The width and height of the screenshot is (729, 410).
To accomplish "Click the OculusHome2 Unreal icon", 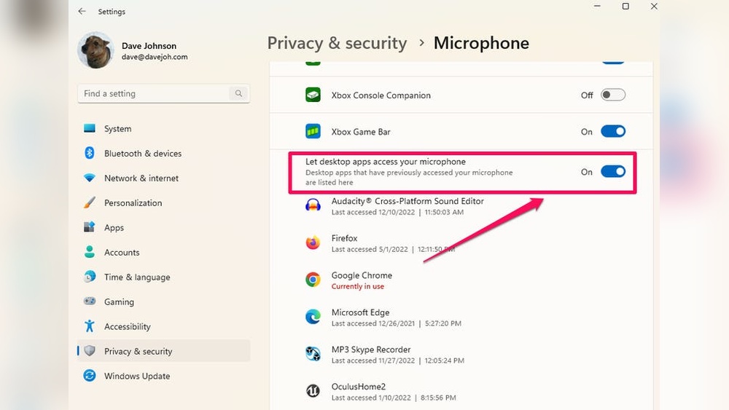I will [313, 391].
